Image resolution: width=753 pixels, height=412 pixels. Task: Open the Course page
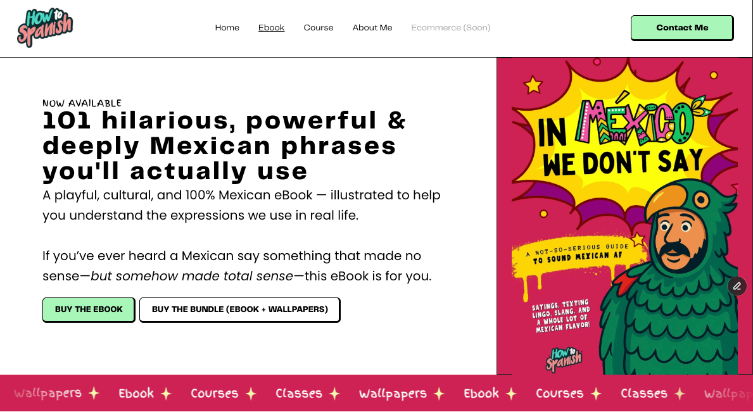pos(319,28)
